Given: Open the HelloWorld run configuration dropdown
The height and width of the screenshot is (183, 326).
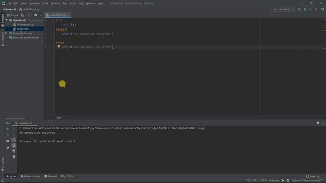Looking at the screenshot, I should [284, 9].
